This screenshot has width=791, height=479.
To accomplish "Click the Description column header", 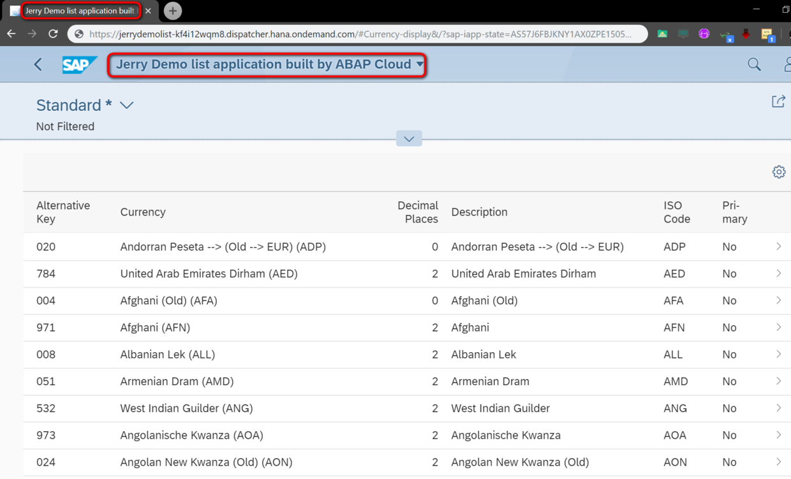I will tap(479, 212).
